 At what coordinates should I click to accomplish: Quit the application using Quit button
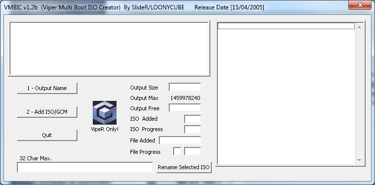click(47, 135)
